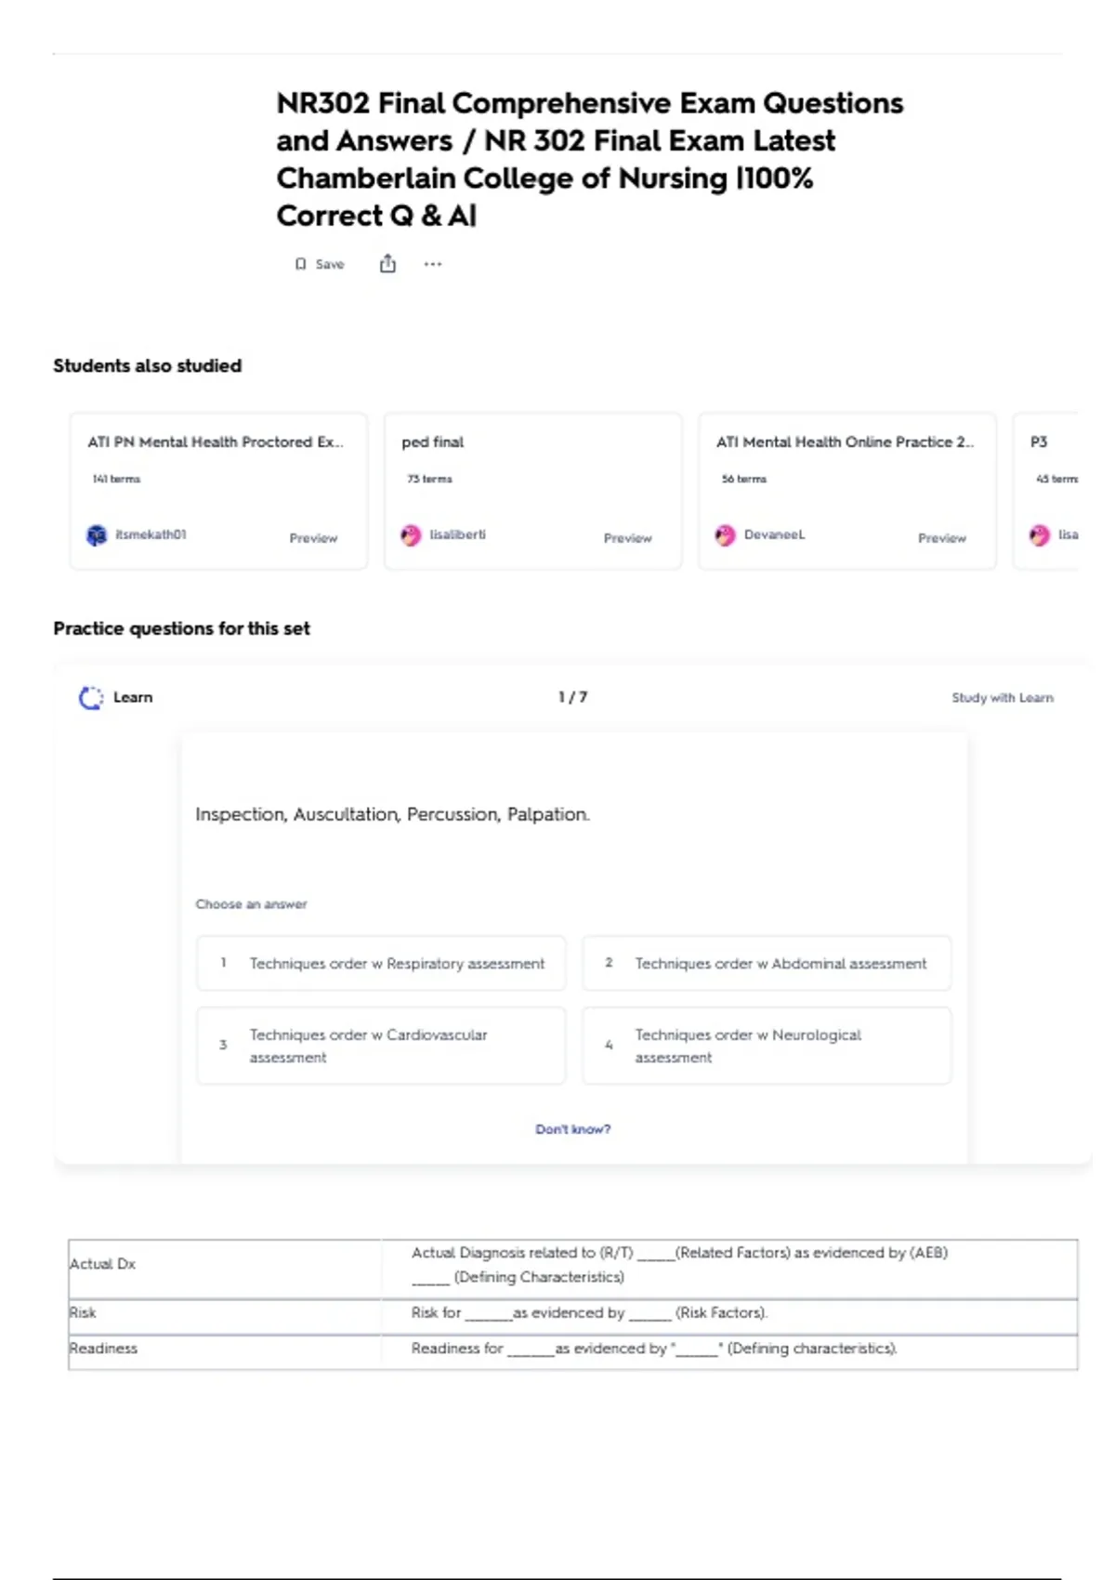Open the P3 study set card
Image resolution: width=1115 pixels, height=1580 pixels.
[x=1046, y=491]
